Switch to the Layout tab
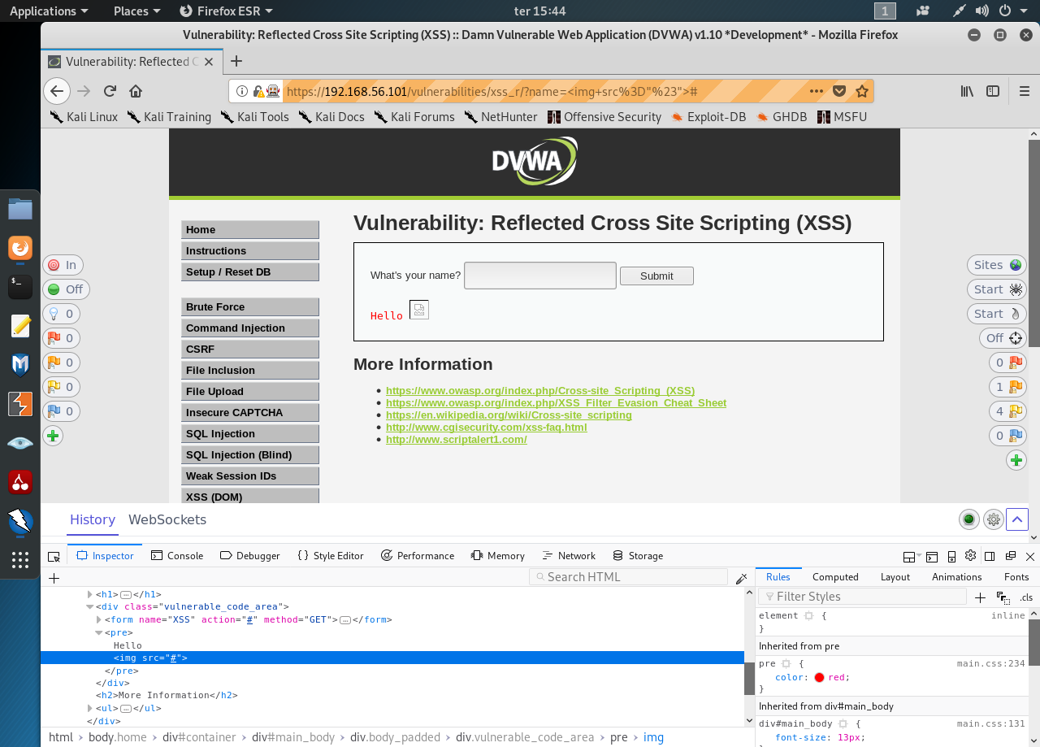The width and height of the screenshot is (1040, 747). pyautogui.click(x=895, y=577)
